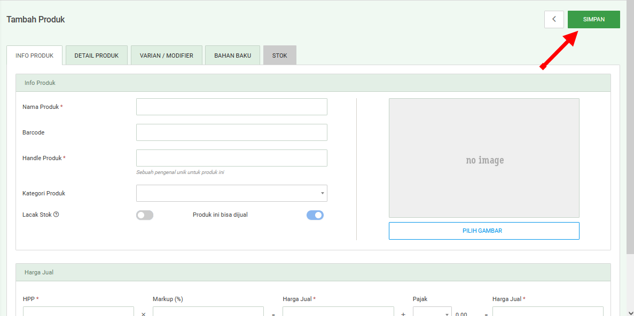Viewport: 634px width, 316px height.
Task: Click the green Simpan button
Action: click(593, 19)
